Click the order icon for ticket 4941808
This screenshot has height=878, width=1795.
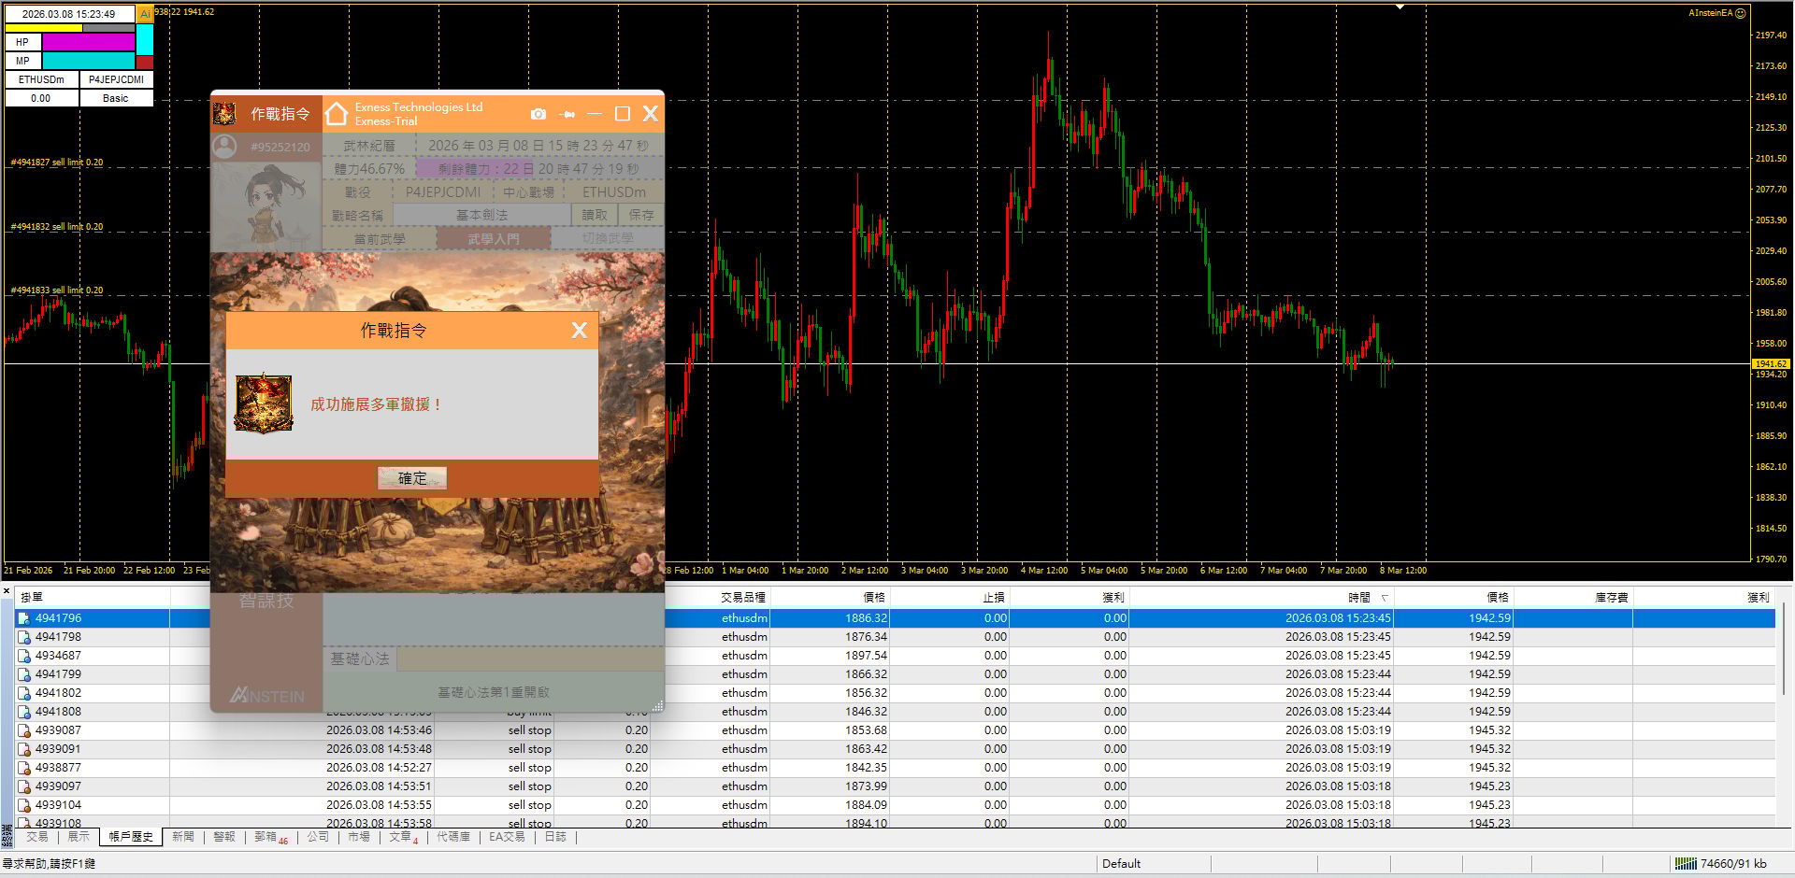pos(24,712)
